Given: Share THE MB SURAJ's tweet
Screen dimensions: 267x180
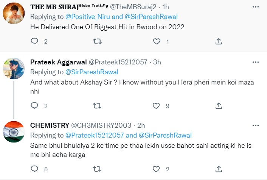Looking at the screenshot, I should (218, 41).
